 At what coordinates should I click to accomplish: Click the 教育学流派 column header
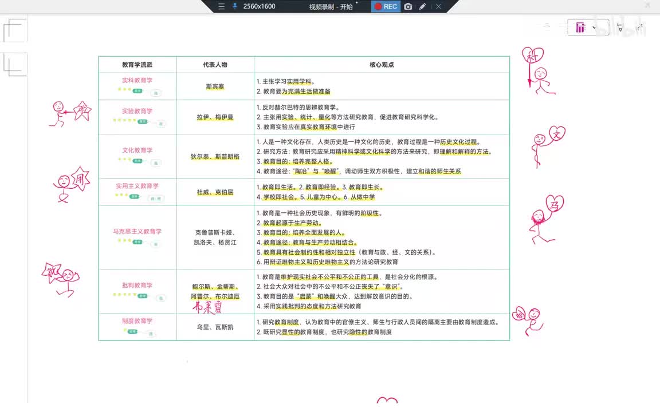[x=137, y=65]
